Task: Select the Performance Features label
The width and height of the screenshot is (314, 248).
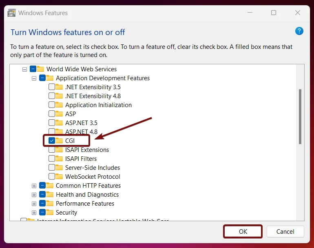Action: click(x=85, y=204)
